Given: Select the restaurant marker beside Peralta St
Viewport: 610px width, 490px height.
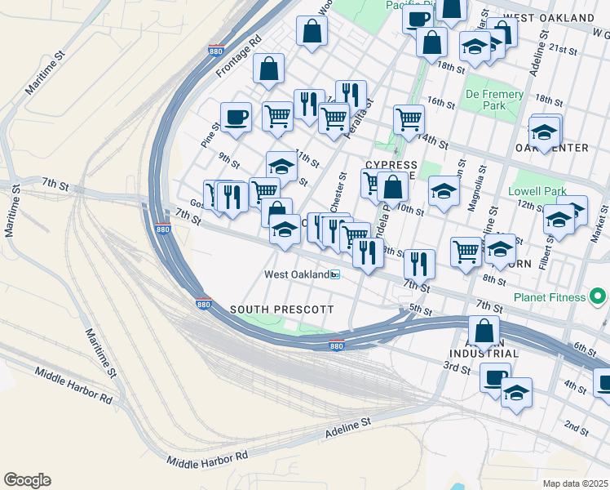Looking at the screenshot, I should pyautogui.click(x=351, y=95).
